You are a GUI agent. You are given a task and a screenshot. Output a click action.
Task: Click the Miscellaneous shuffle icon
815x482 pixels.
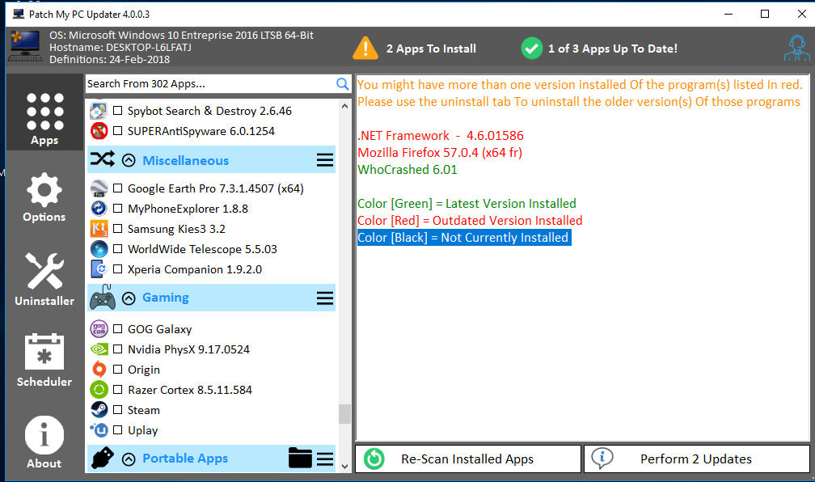point(103,159)
